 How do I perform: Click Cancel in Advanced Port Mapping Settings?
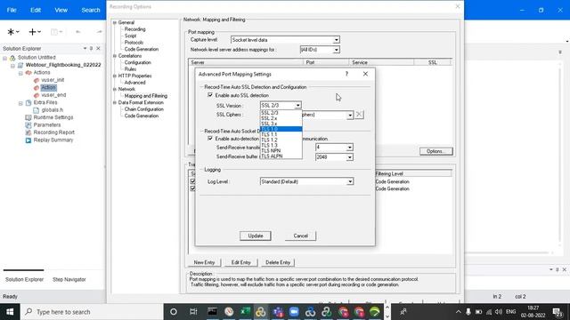pyautogui.click(x=301, y=236)
